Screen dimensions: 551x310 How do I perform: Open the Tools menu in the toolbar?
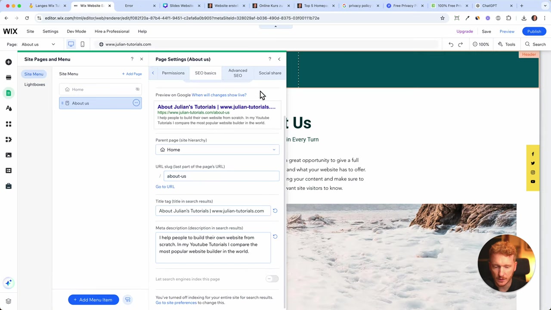(x=507, y=44)
